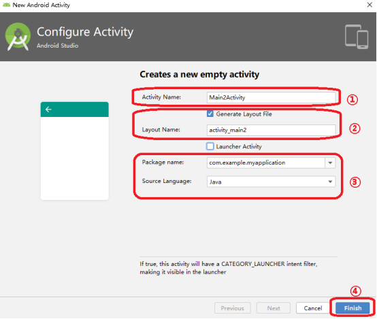The image size is (377, 319).
Task: Click the Cancel button
Action: pos(313,308)
